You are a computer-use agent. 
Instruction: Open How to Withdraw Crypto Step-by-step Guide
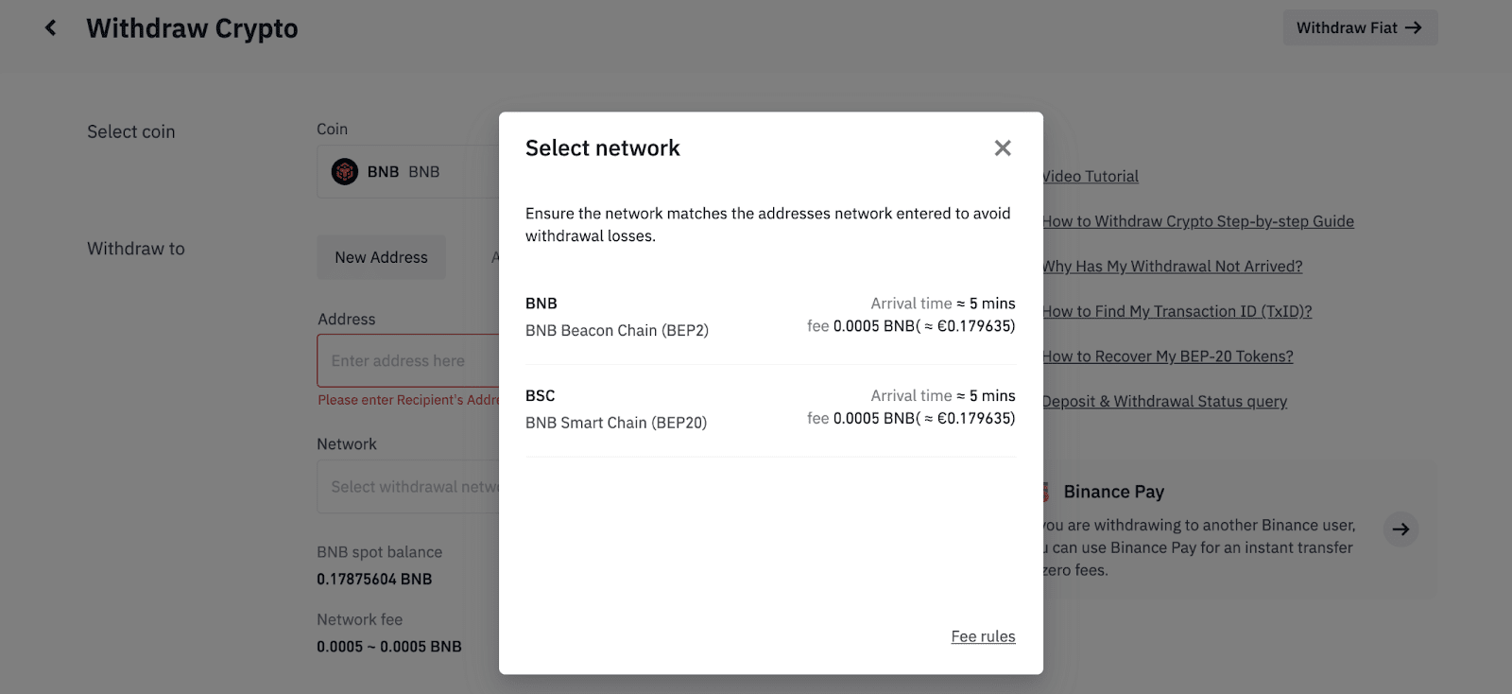coord(1198,221)
